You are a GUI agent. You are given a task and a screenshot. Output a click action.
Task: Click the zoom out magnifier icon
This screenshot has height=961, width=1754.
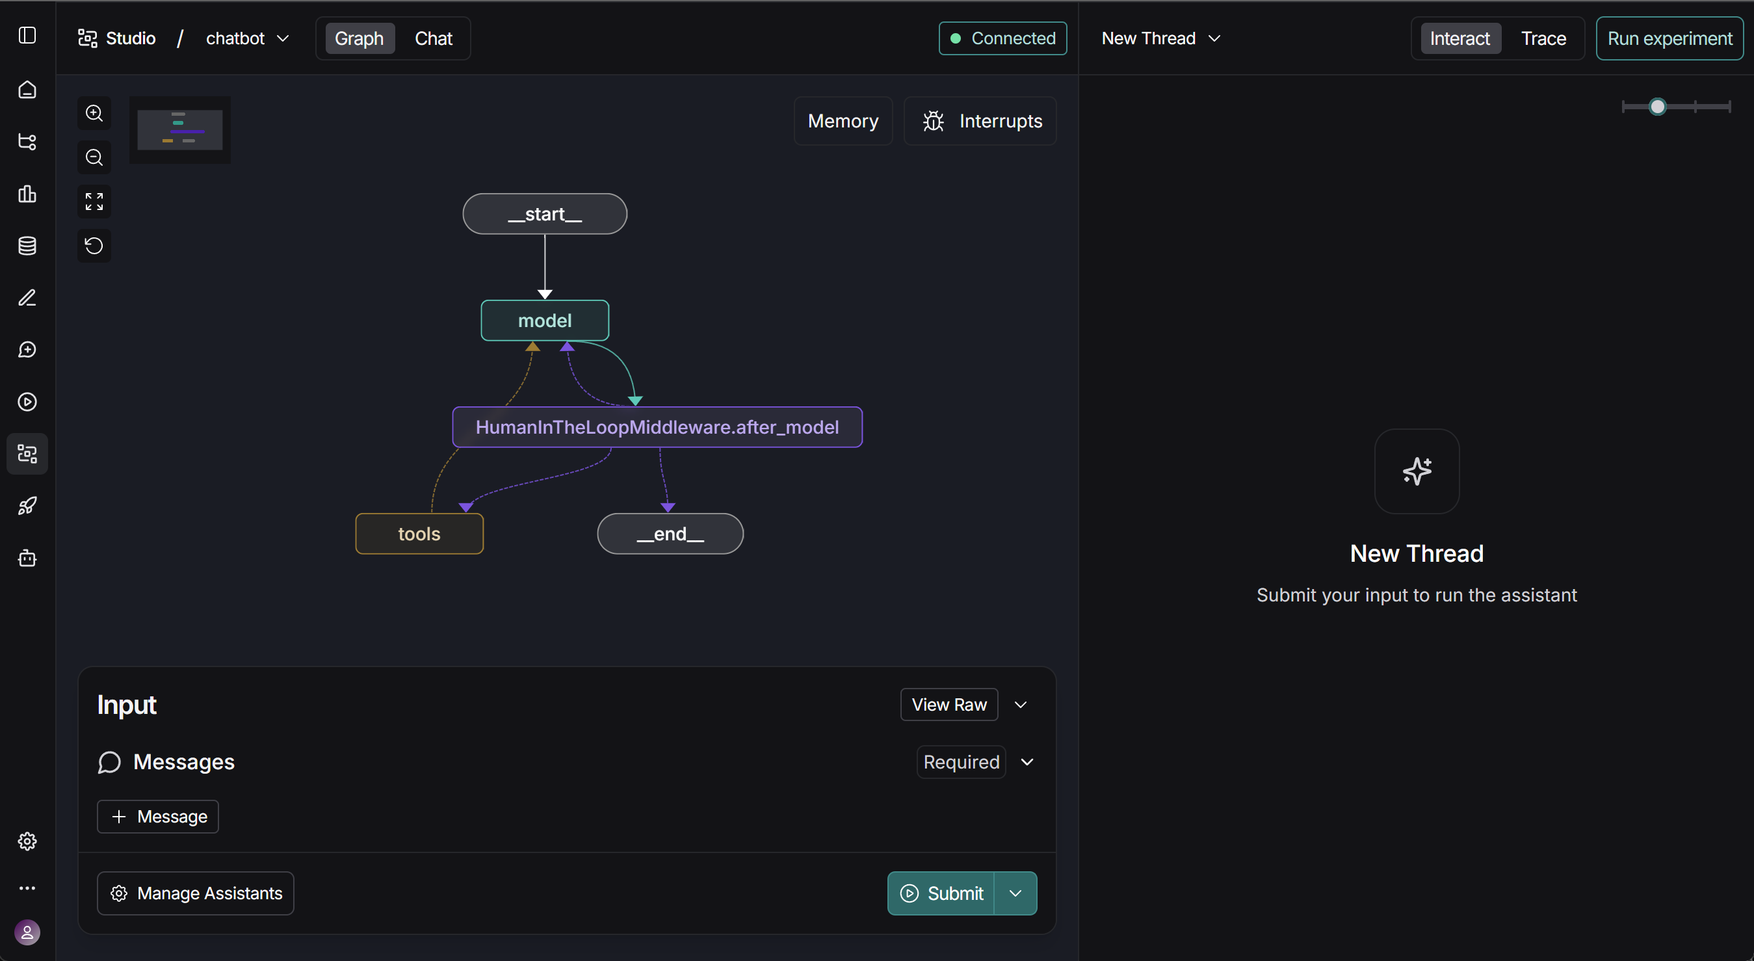[x=94, y=157]
